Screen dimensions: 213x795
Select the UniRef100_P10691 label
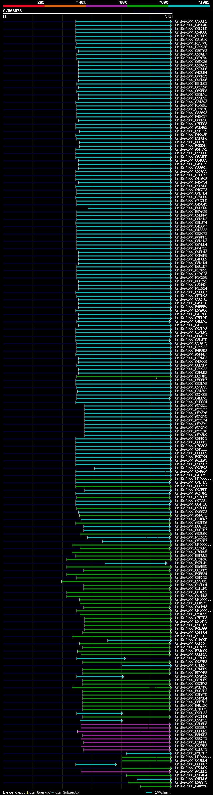191,105
